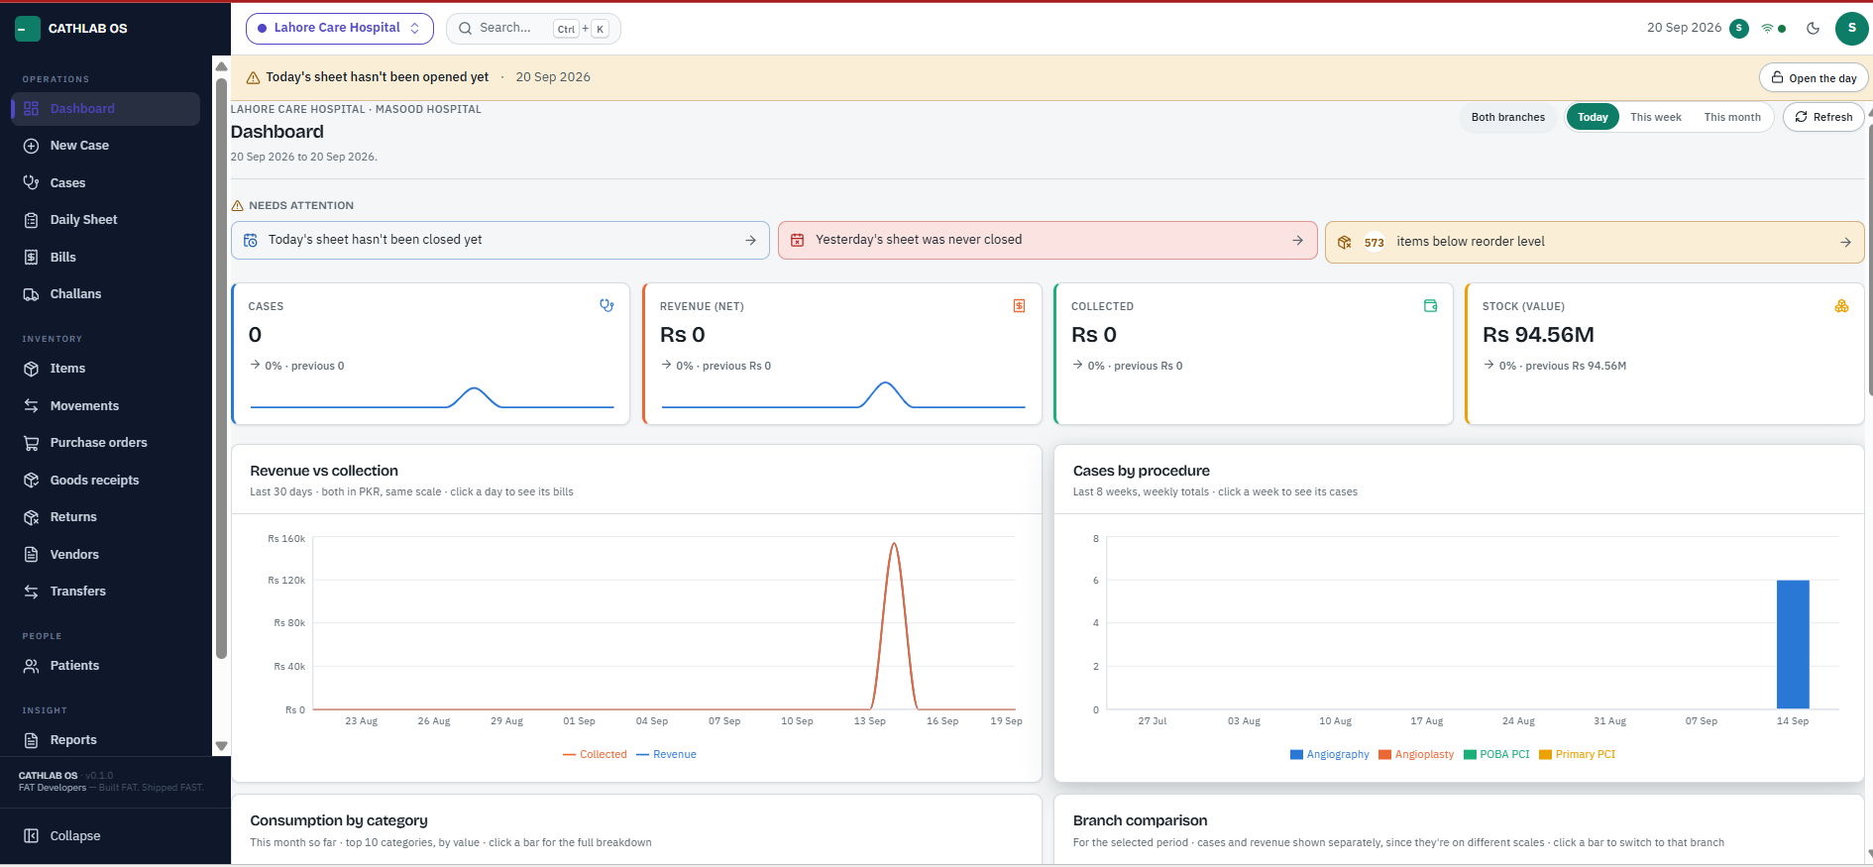This screenshot has height=867, width=1873.
Task: Click the receipt icon on Revenue card
Action: pyautogui.click(x=1019, y=306)
